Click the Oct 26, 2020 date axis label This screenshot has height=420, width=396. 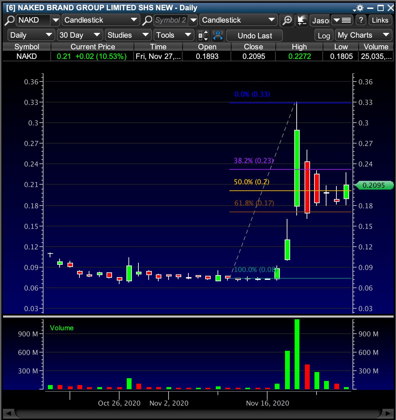(x=119, y=403)
